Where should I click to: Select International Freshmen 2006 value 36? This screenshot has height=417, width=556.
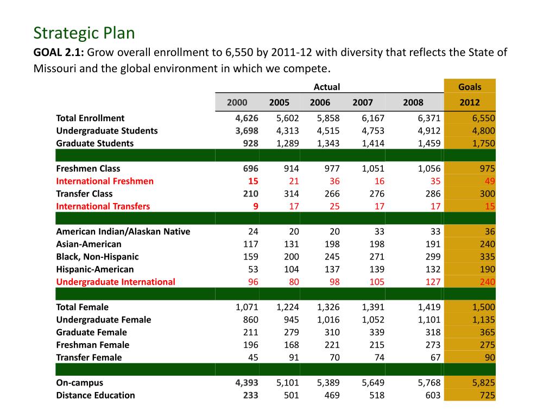334,181
